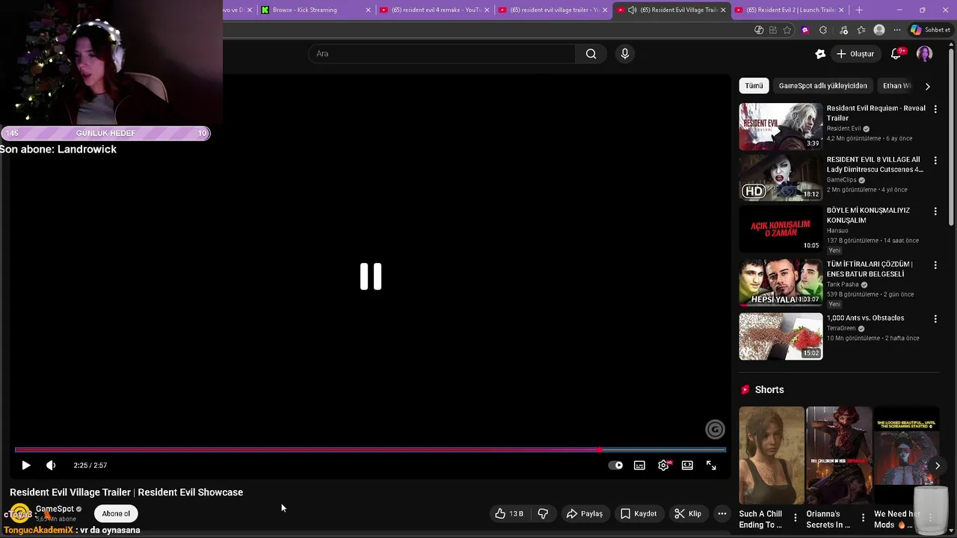Click the Ara search field

point(441,54)
